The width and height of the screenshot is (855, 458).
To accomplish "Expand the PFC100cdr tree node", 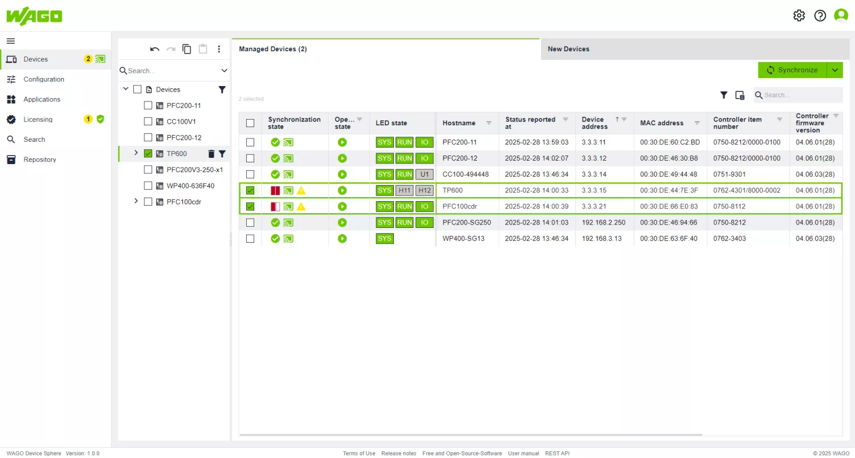I will point(136,201).
